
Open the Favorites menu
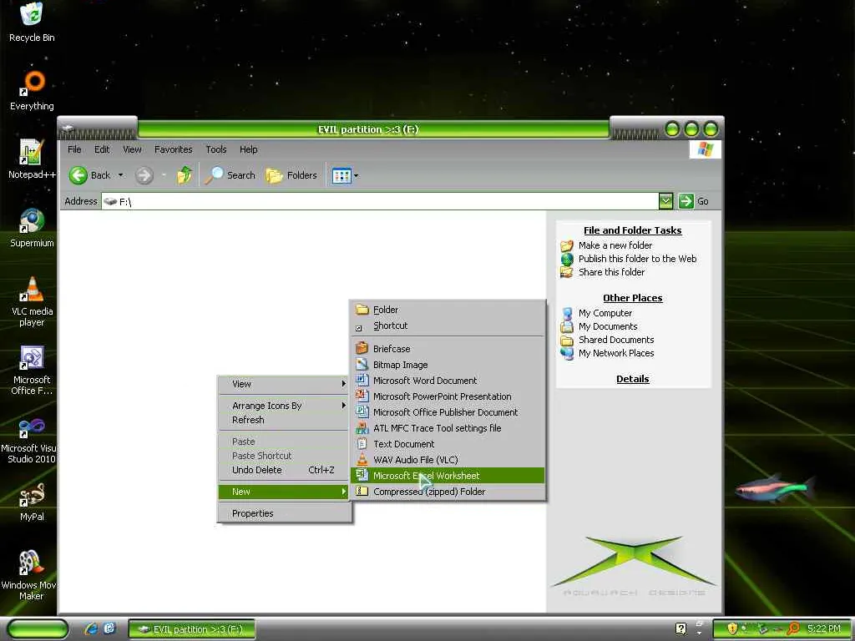[174, 149]
